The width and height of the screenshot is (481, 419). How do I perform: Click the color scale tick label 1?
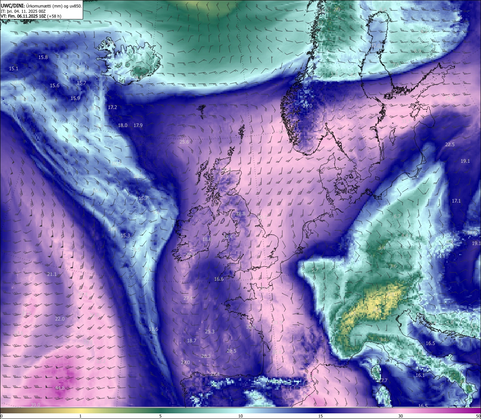pyautogui.click(x=80, y=416)
